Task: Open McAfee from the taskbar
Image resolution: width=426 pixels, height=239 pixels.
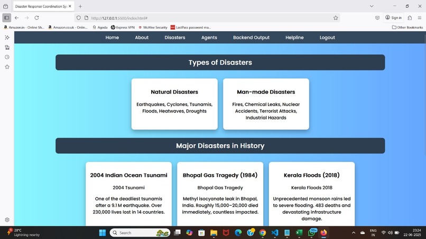Action: [x=226, y=233]
